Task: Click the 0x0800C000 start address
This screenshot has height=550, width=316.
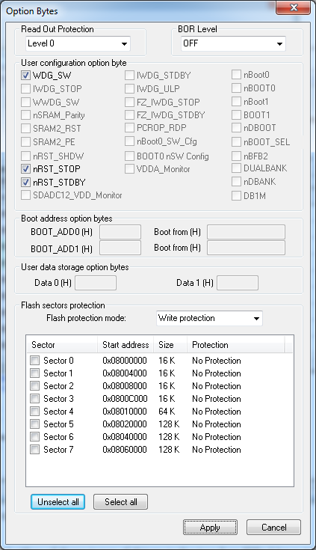Action: pyautogui.click(x=125, y=399)
